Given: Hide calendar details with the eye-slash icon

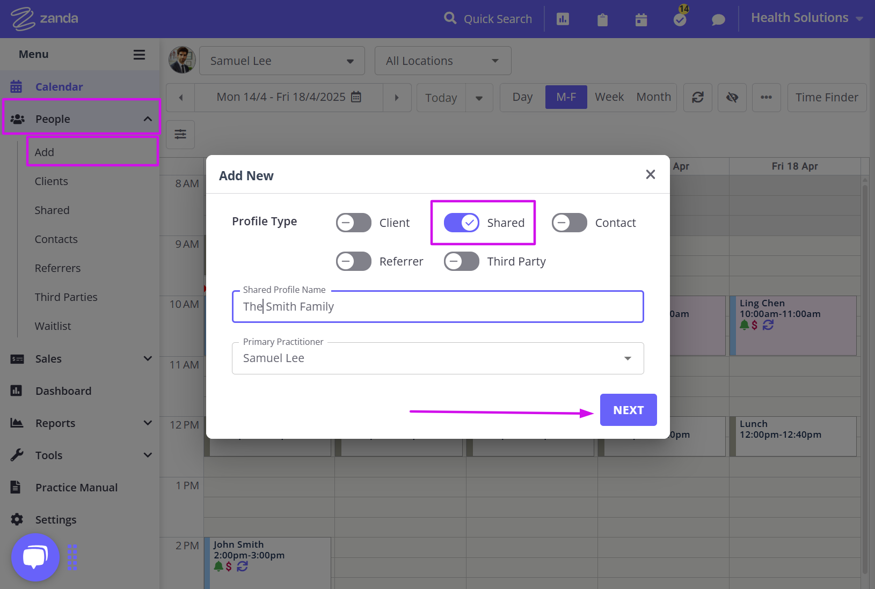Looking at the screenshot, I should click(732, 97).
